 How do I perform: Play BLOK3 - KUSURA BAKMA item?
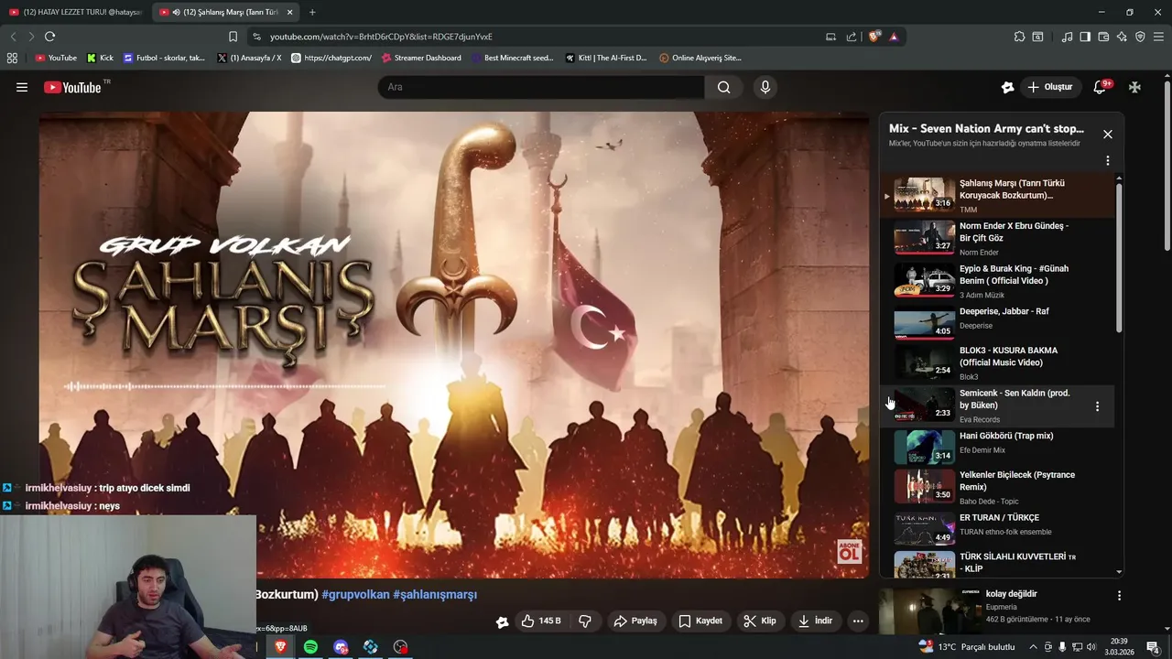coord(997,363)
